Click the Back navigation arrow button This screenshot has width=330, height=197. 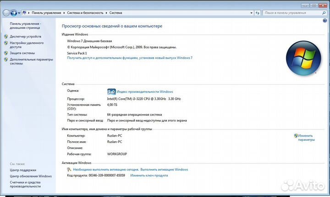tap(6, 13)
